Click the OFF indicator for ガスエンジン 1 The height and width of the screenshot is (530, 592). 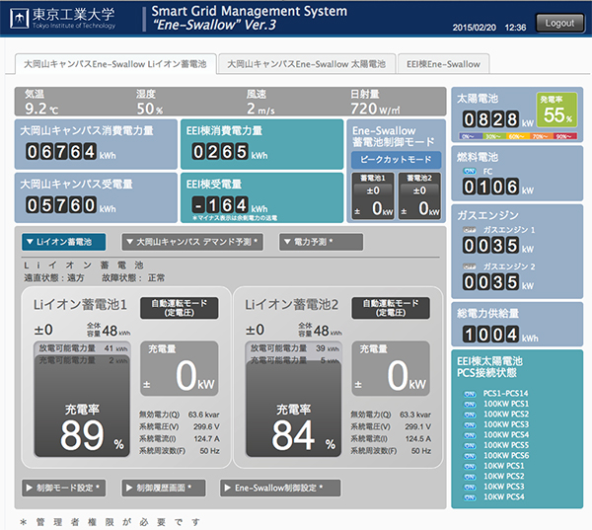(x=469, y=228)
